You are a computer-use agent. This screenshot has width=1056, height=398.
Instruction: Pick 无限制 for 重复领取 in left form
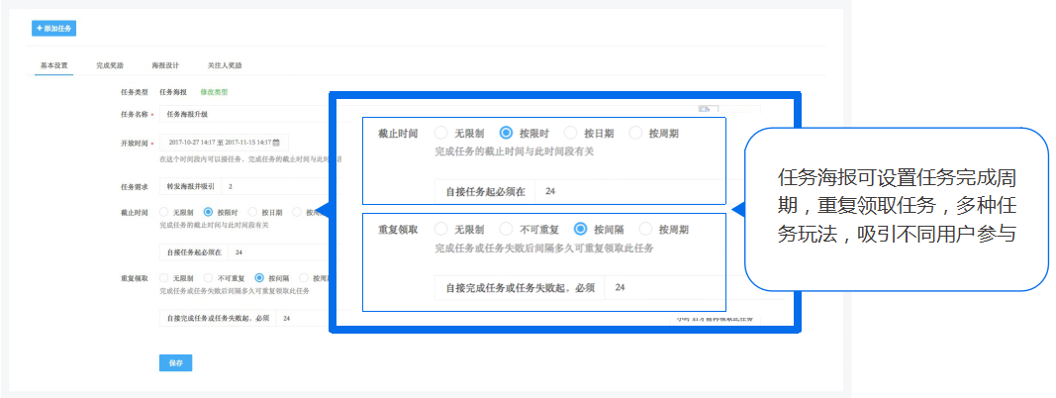click(x=165, y=278)
